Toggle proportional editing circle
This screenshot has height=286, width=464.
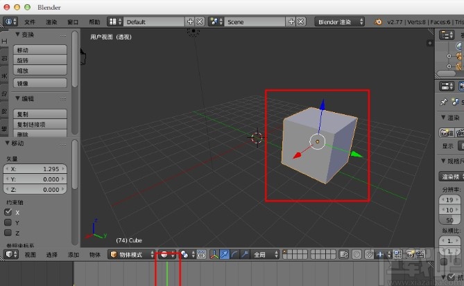coord(357,254)
